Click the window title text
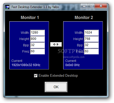This screenshot has width=114, height=103. click(35, 7)
